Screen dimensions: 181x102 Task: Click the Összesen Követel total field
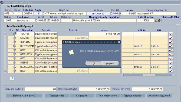tap(94, 89)
